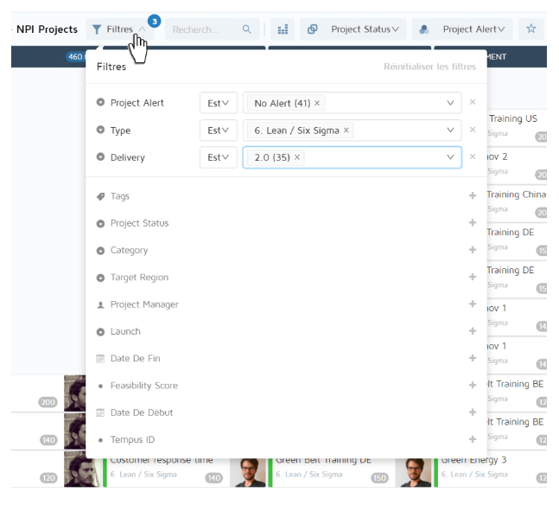Select the Date De Fin filter option
The height and width of the screenshot is (505, 559).
(x=135, y=359)
